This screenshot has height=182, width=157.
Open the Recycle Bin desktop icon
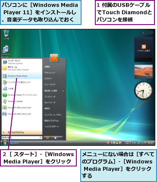point(6,34)
